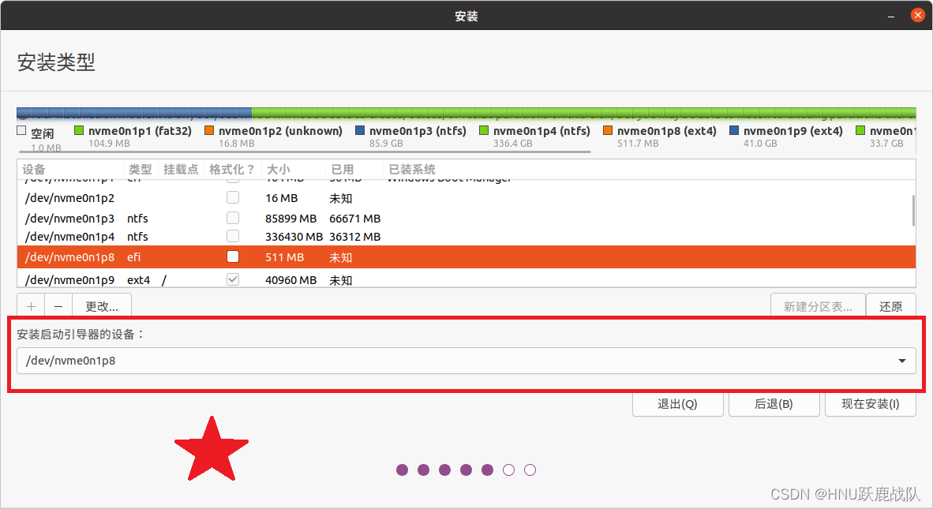Click the partition table vertical scrollbar
The height and width of the screenshot is (509, 933).
coord(913,211)
